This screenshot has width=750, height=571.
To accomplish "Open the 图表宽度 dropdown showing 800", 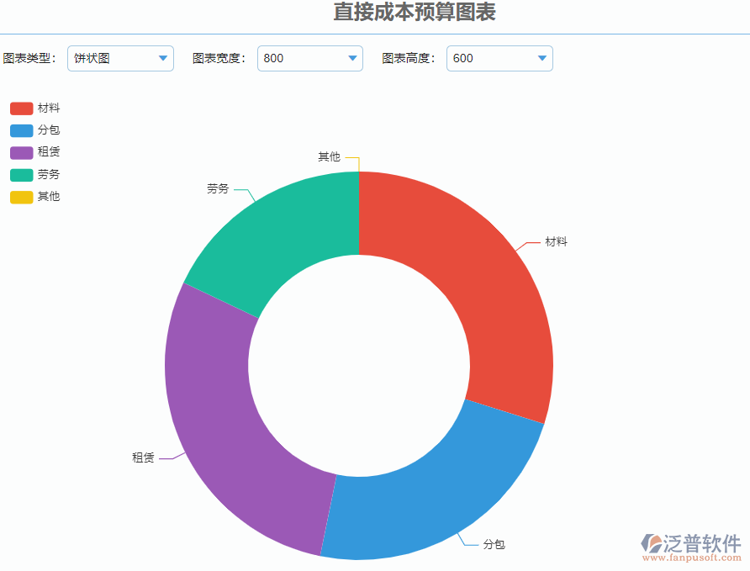I will click(x=309, y=58).
